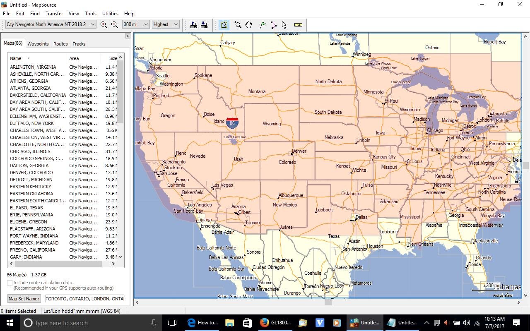Select the Waypoint flag tool
Screen dimensions: 530x331
[263, 25]
